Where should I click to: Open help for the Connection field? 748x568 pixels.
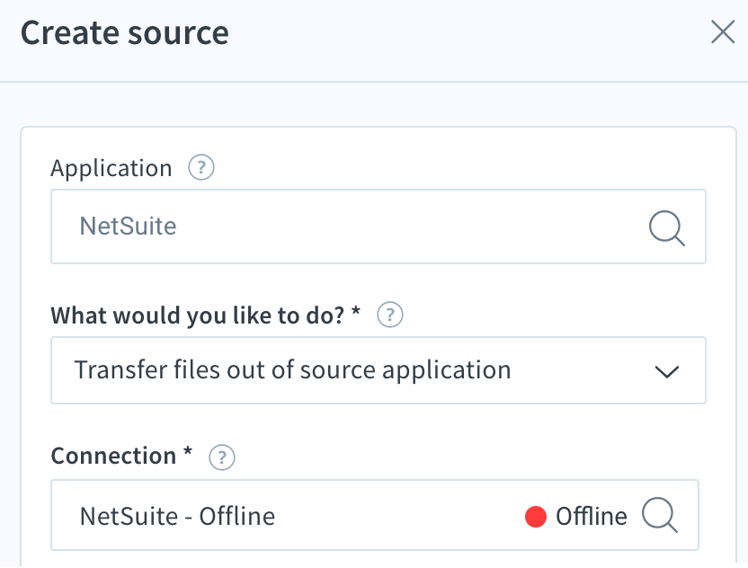pos(222,457)
